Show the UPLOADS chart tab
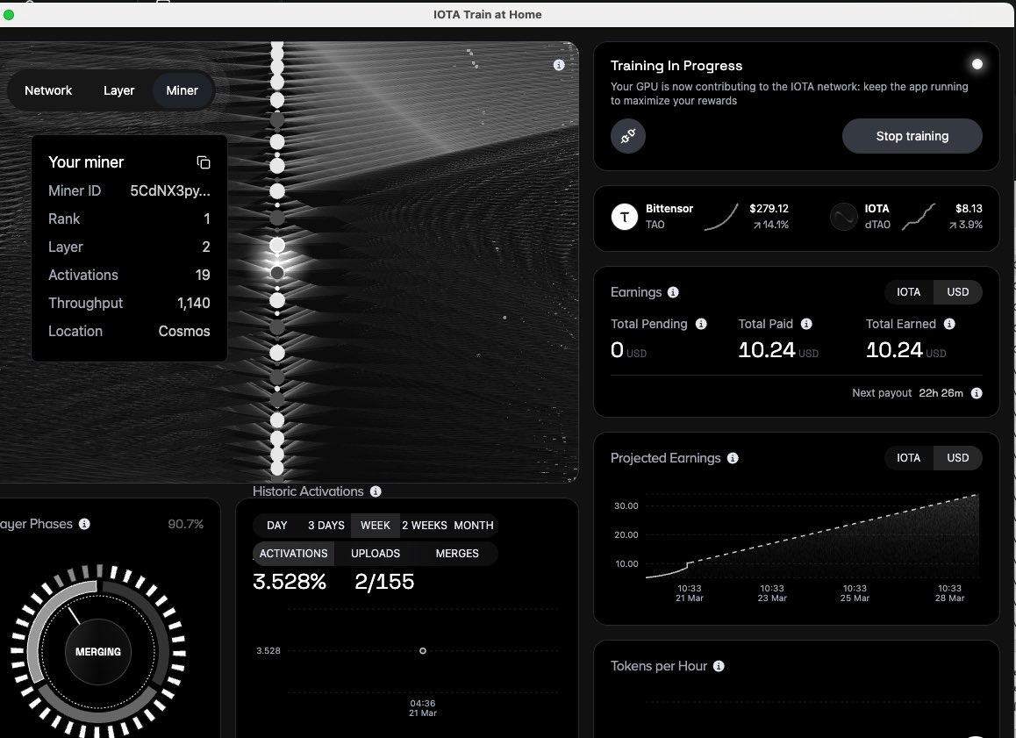The image size is (1016, 738). [376, 554]
